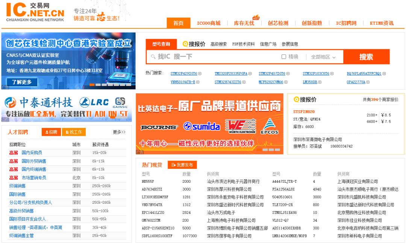Image resolution: width=406 pixels, height=245 pixels.
Task: Expand plus icon next to VNH5019ATR-E
Action: [x=198, y=82]
